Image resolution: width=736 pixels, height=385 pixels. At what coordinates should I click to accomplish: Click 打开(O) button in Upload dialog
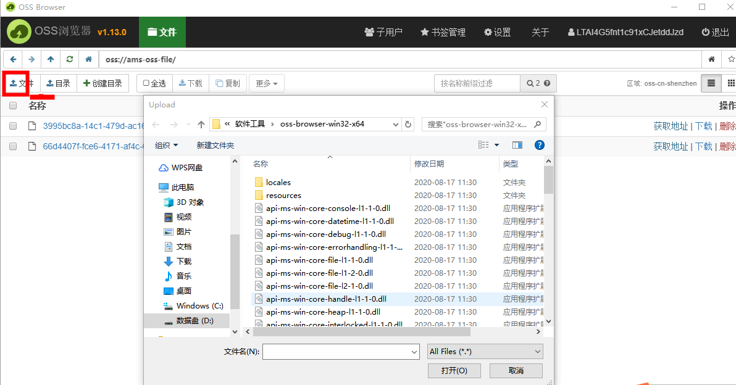pos(454,370)
